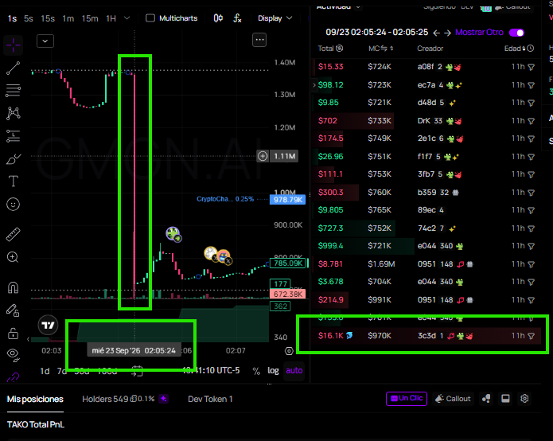553x441 pixels.
Task: Lock all drawings
Action: tap(13, 333)
